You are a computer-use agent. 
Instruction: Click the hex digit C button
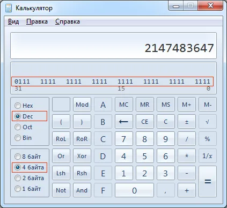pyautogui.click(x=103, y=139)
